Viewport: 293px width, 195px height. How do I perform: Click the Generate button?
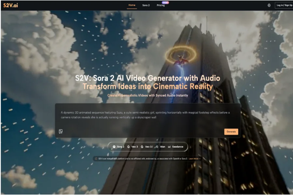pos(231,131)
